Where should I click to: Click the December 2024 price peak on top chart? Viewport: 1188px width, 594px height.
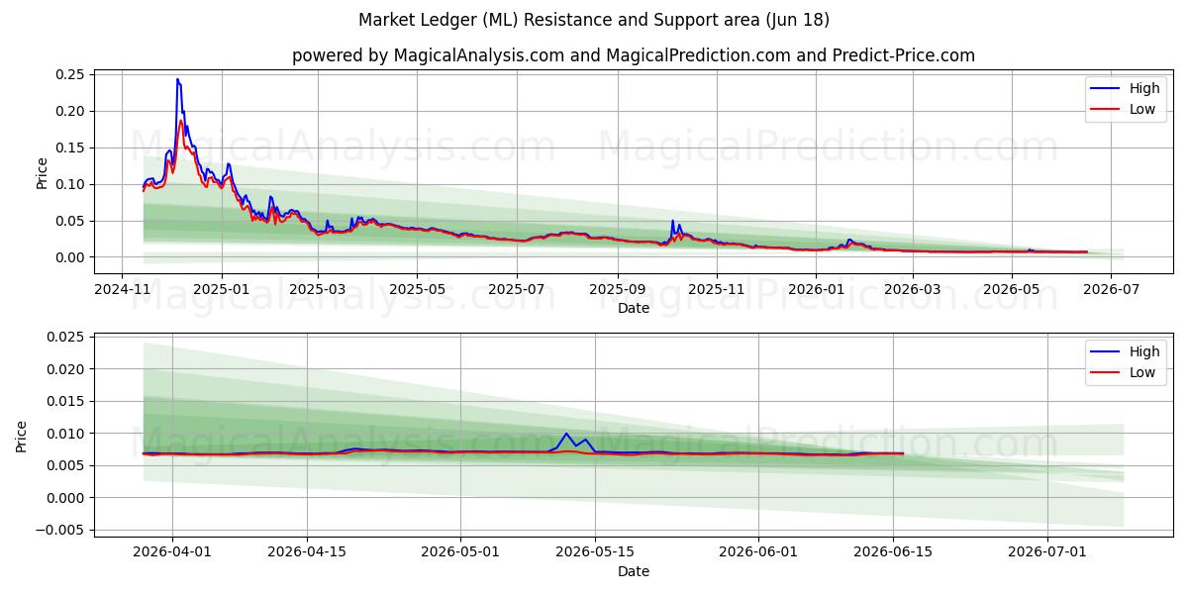pos(177,80)
